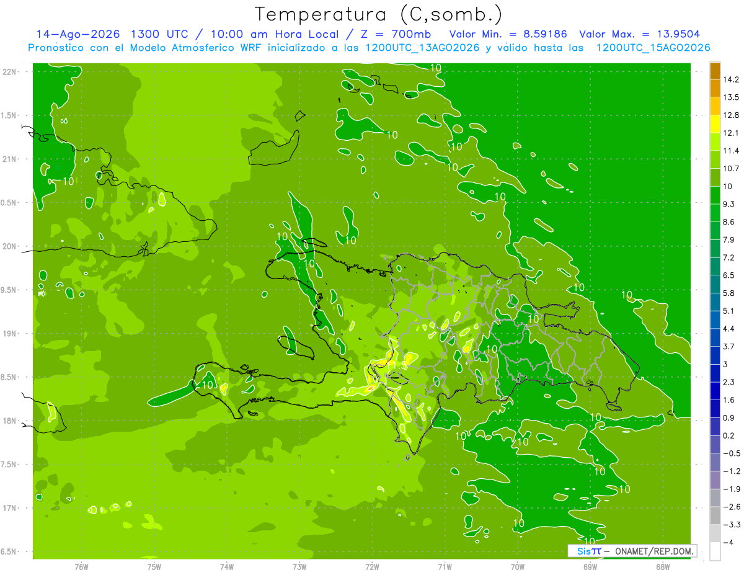Click the title 'Temperatura (C,somb.)'

pos(379,14)
